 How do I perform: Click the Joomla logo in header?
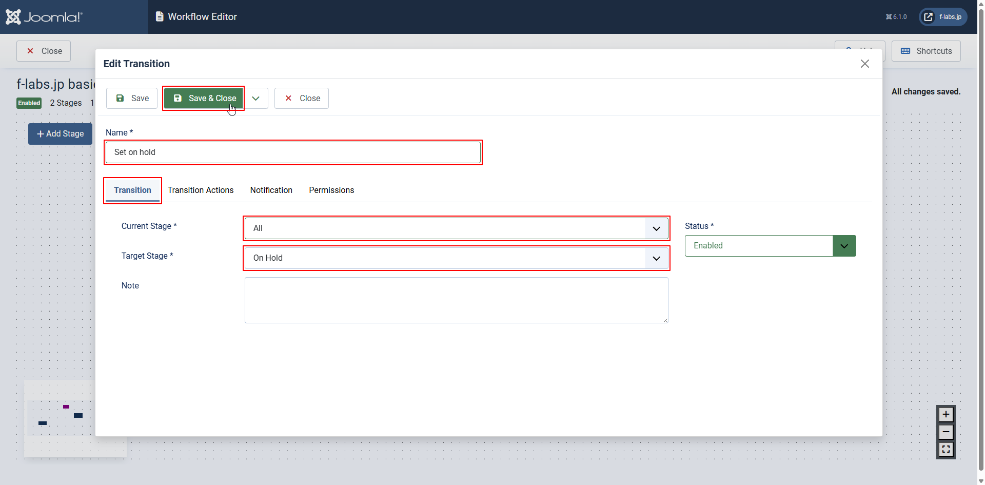(44, 17)
